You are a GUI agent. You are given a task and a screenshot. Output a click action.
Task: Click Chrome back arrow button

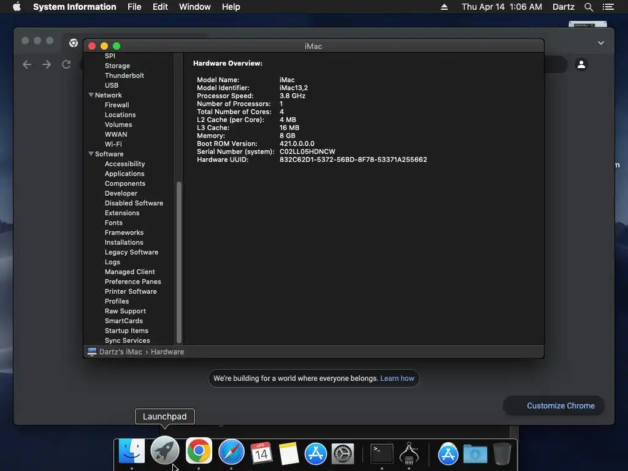click(27, 64)
